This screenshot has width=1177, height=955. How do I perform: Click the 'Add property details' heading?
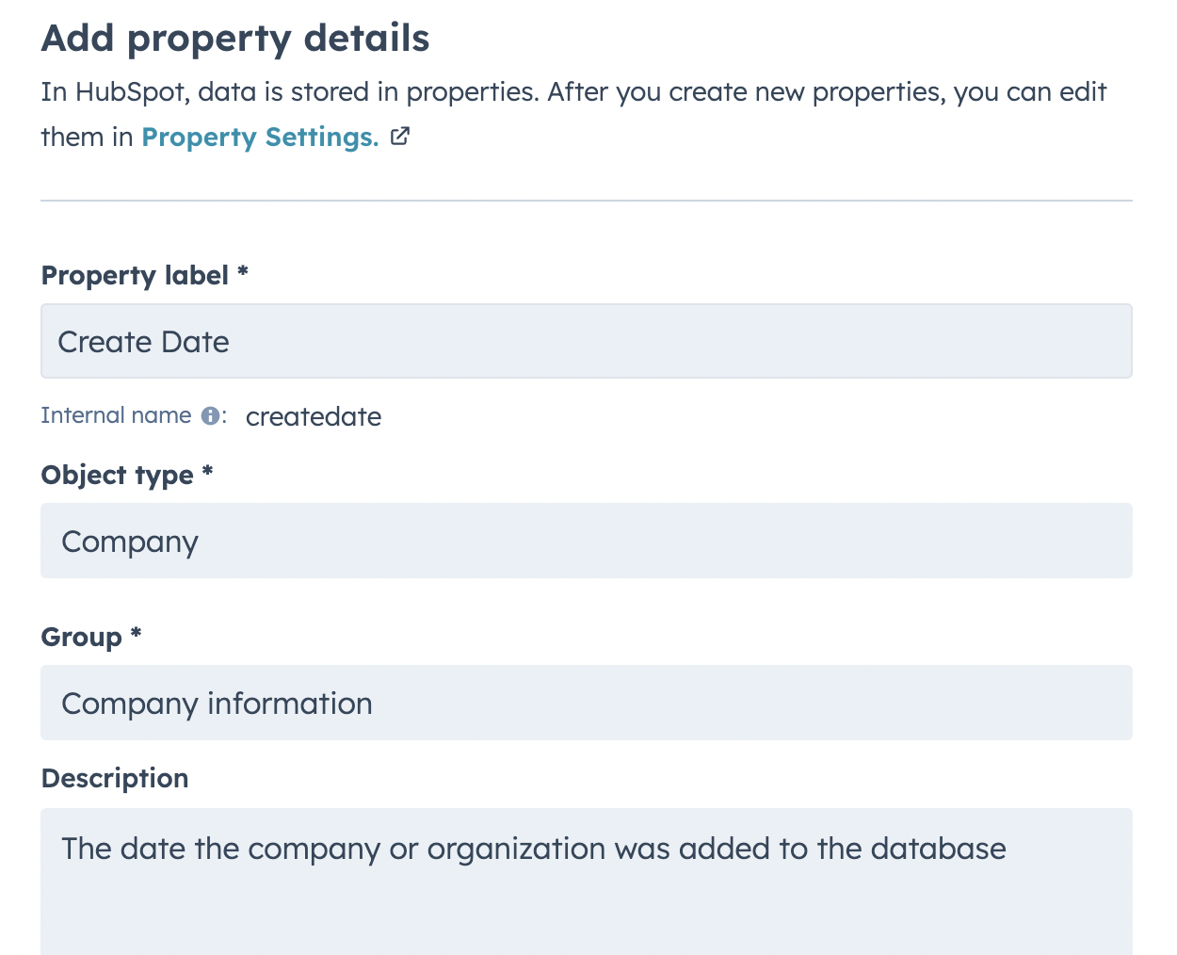[235, 39]
